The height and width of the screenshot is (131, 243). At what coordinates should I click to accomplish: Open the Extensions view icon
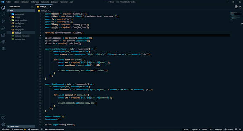pos(3,35)
